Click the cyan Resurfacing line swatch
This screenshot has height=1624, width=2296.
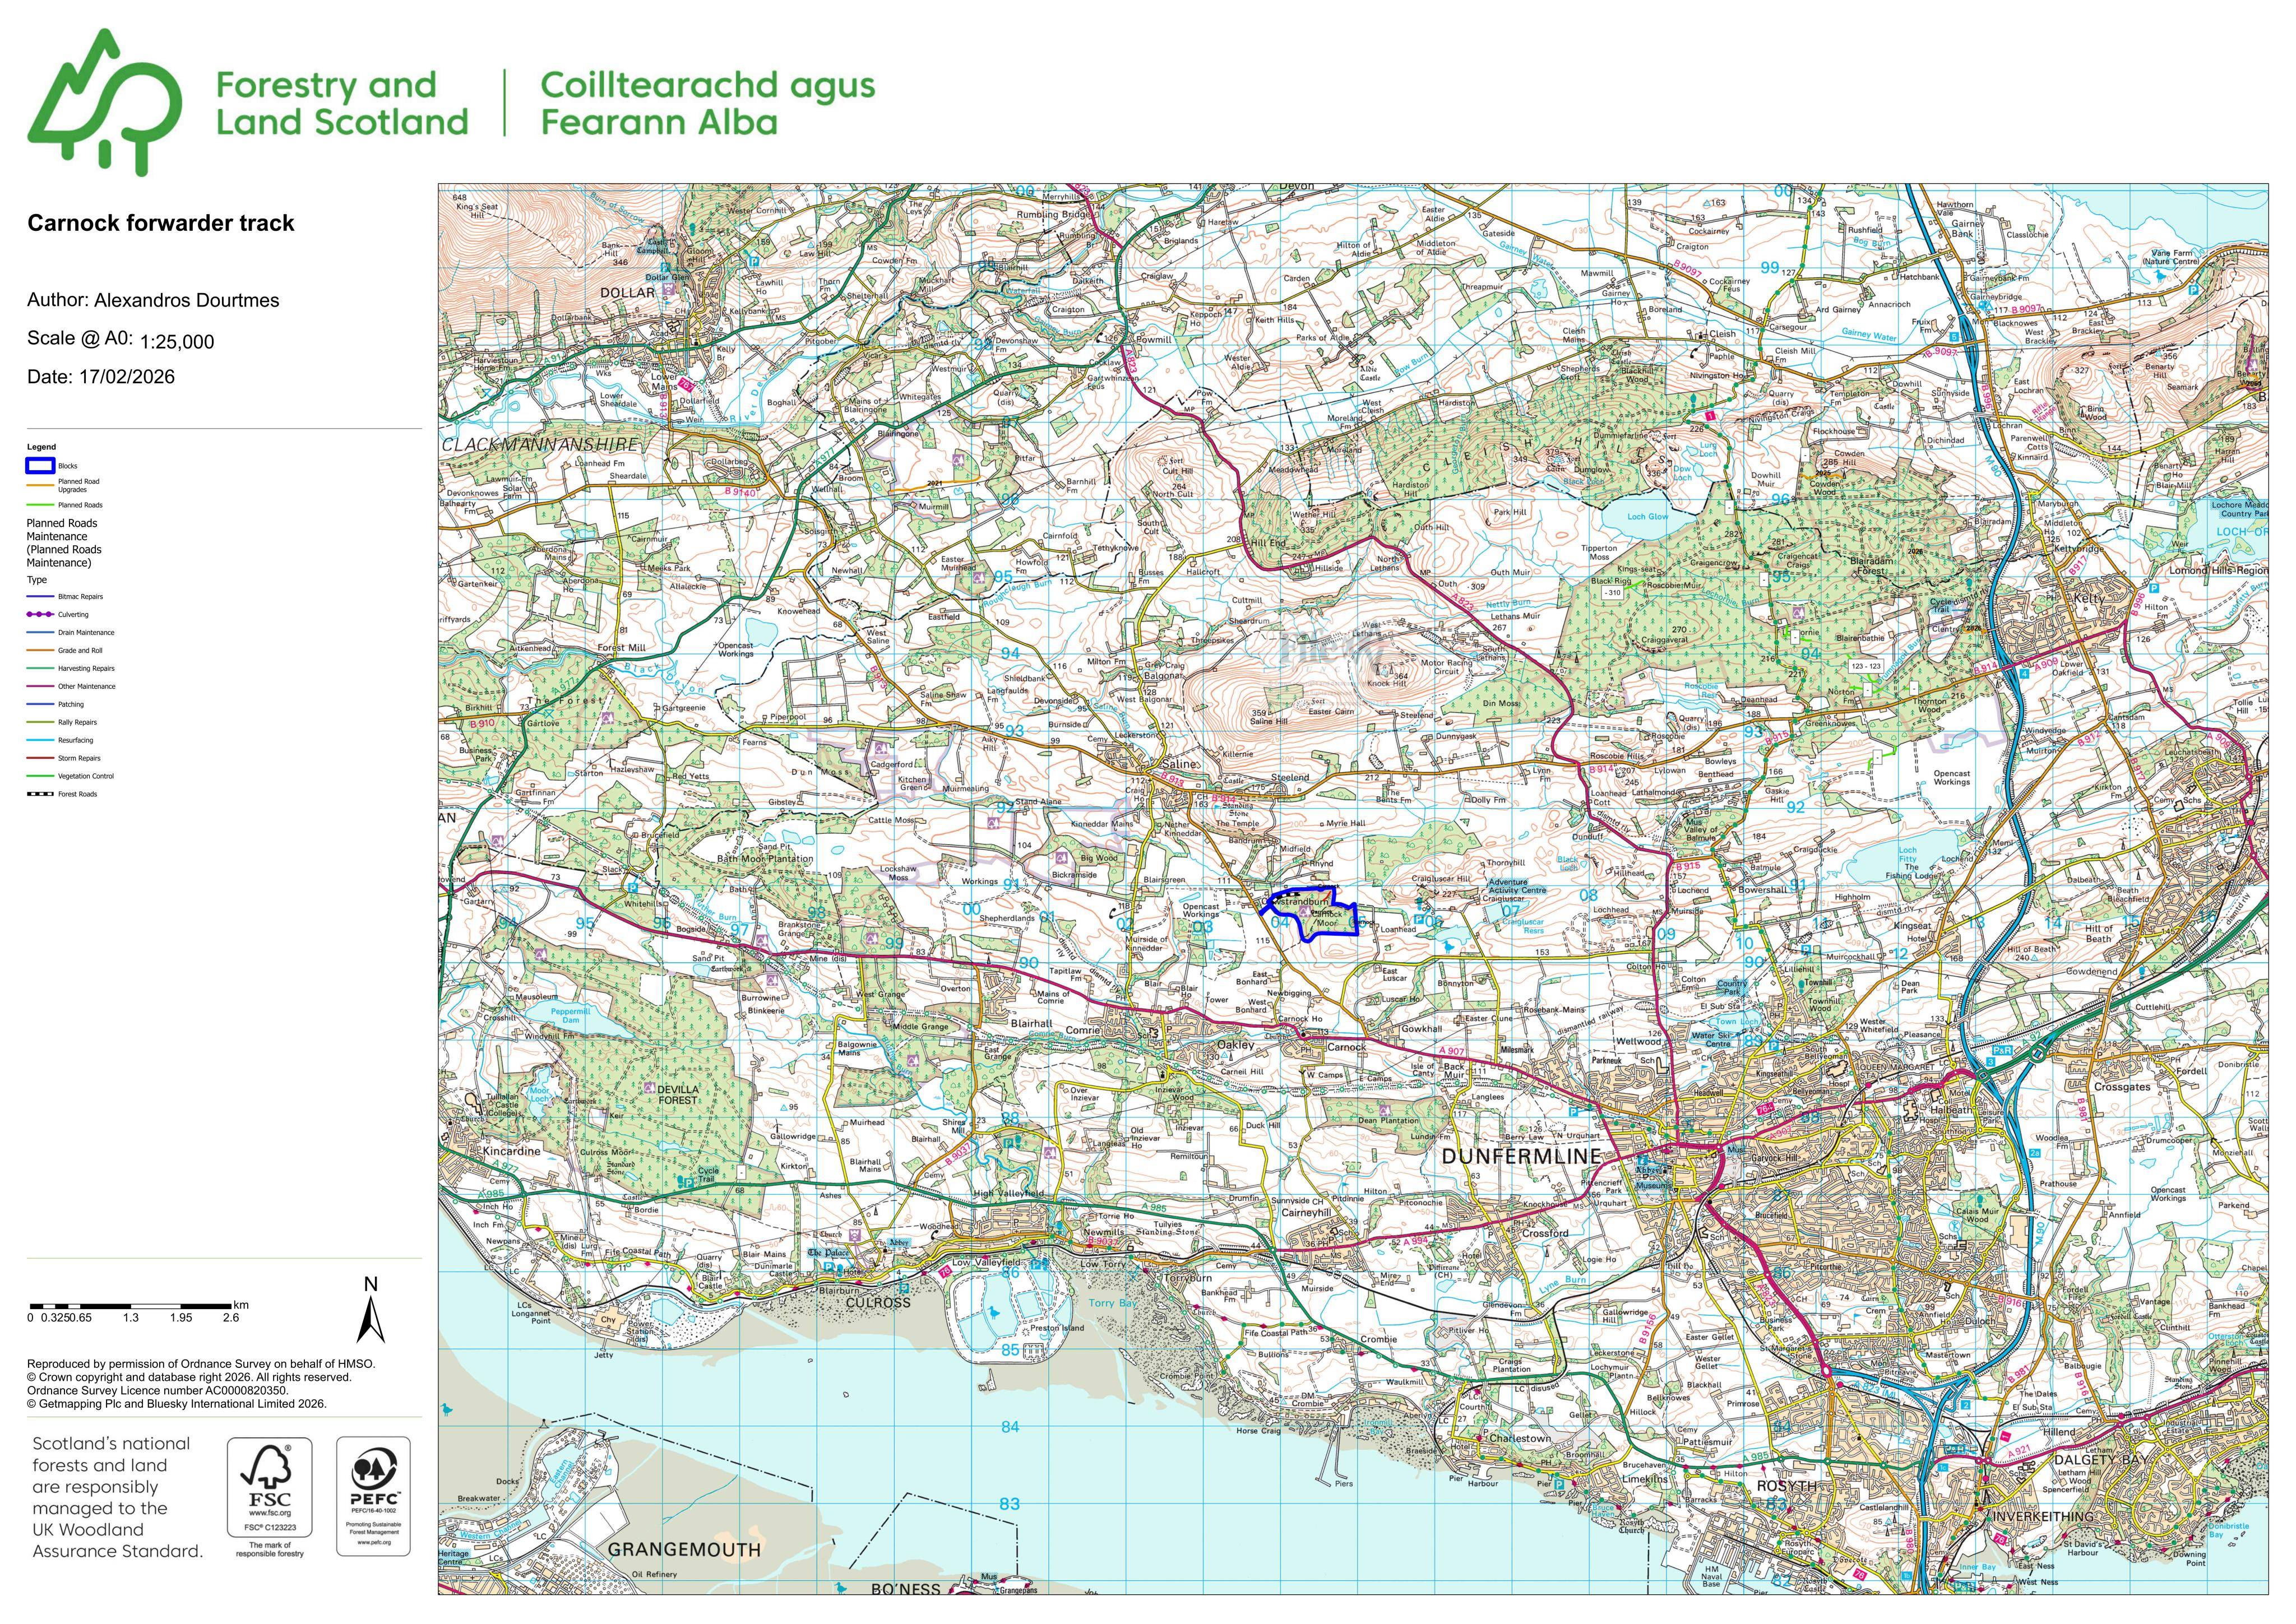click(40, 741)
